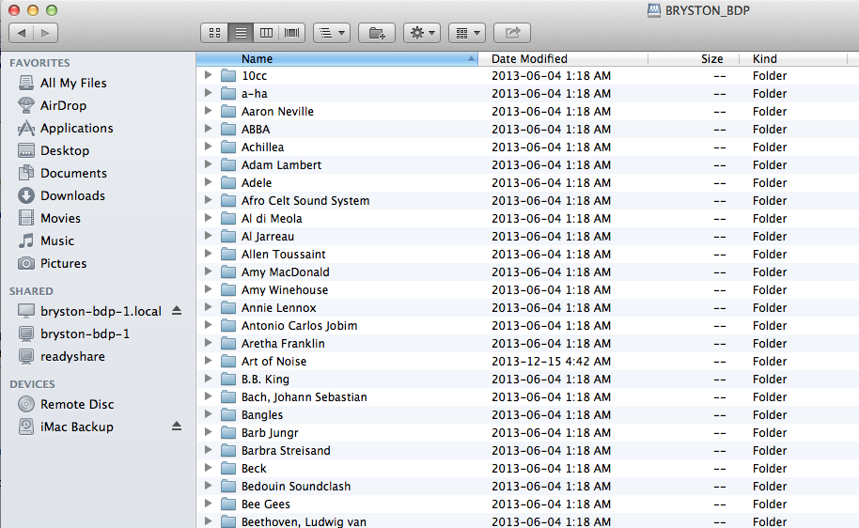Sort by Kind column
Viewport: 859px width, 528px height.
(792, 58)
